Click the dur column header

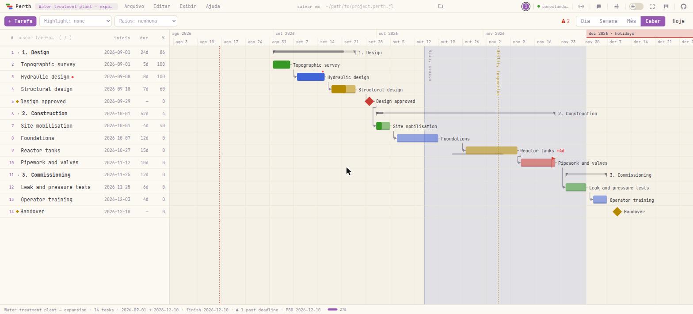pyautogui.click(x=144, y=38)
